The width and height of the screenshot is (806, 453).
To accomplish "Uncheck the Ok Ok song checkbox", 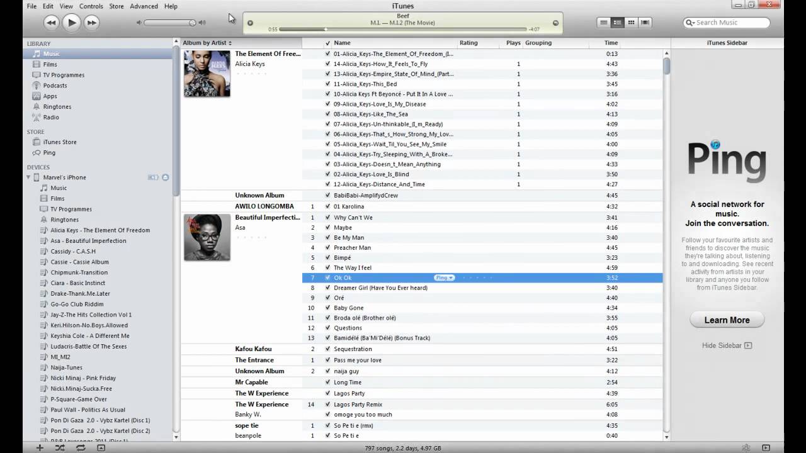I will tap(327, 277).
